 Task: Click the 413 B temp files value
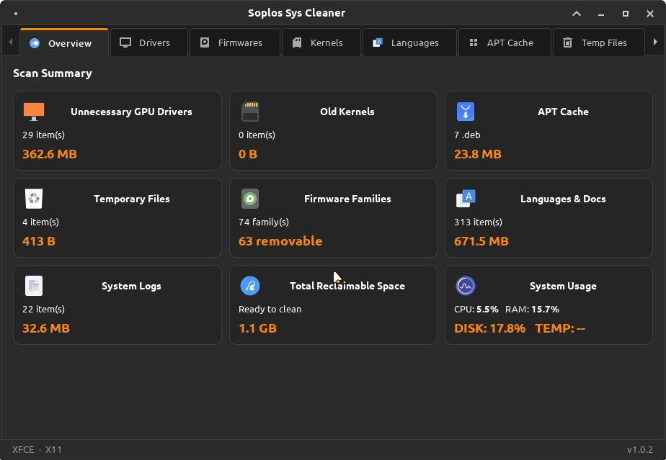pos(39,241)
